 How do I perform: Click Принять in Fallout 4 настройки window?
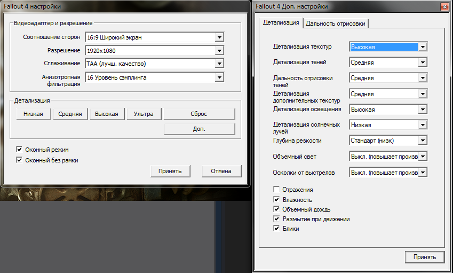point(170,171)
